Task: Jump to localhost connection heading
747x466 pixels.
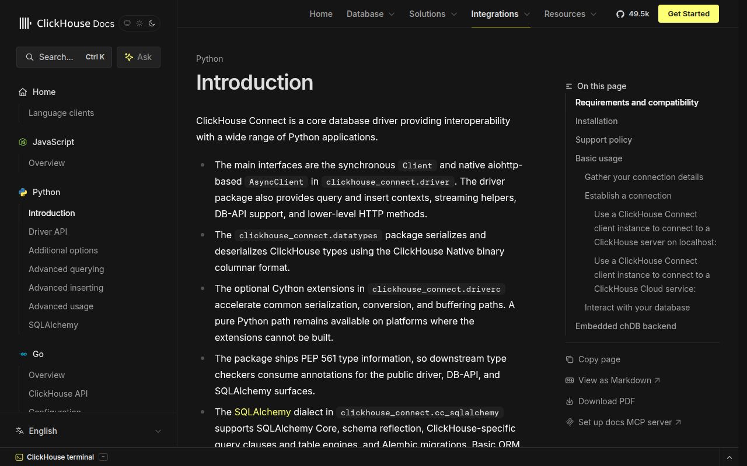Action: tap(655, 228)
